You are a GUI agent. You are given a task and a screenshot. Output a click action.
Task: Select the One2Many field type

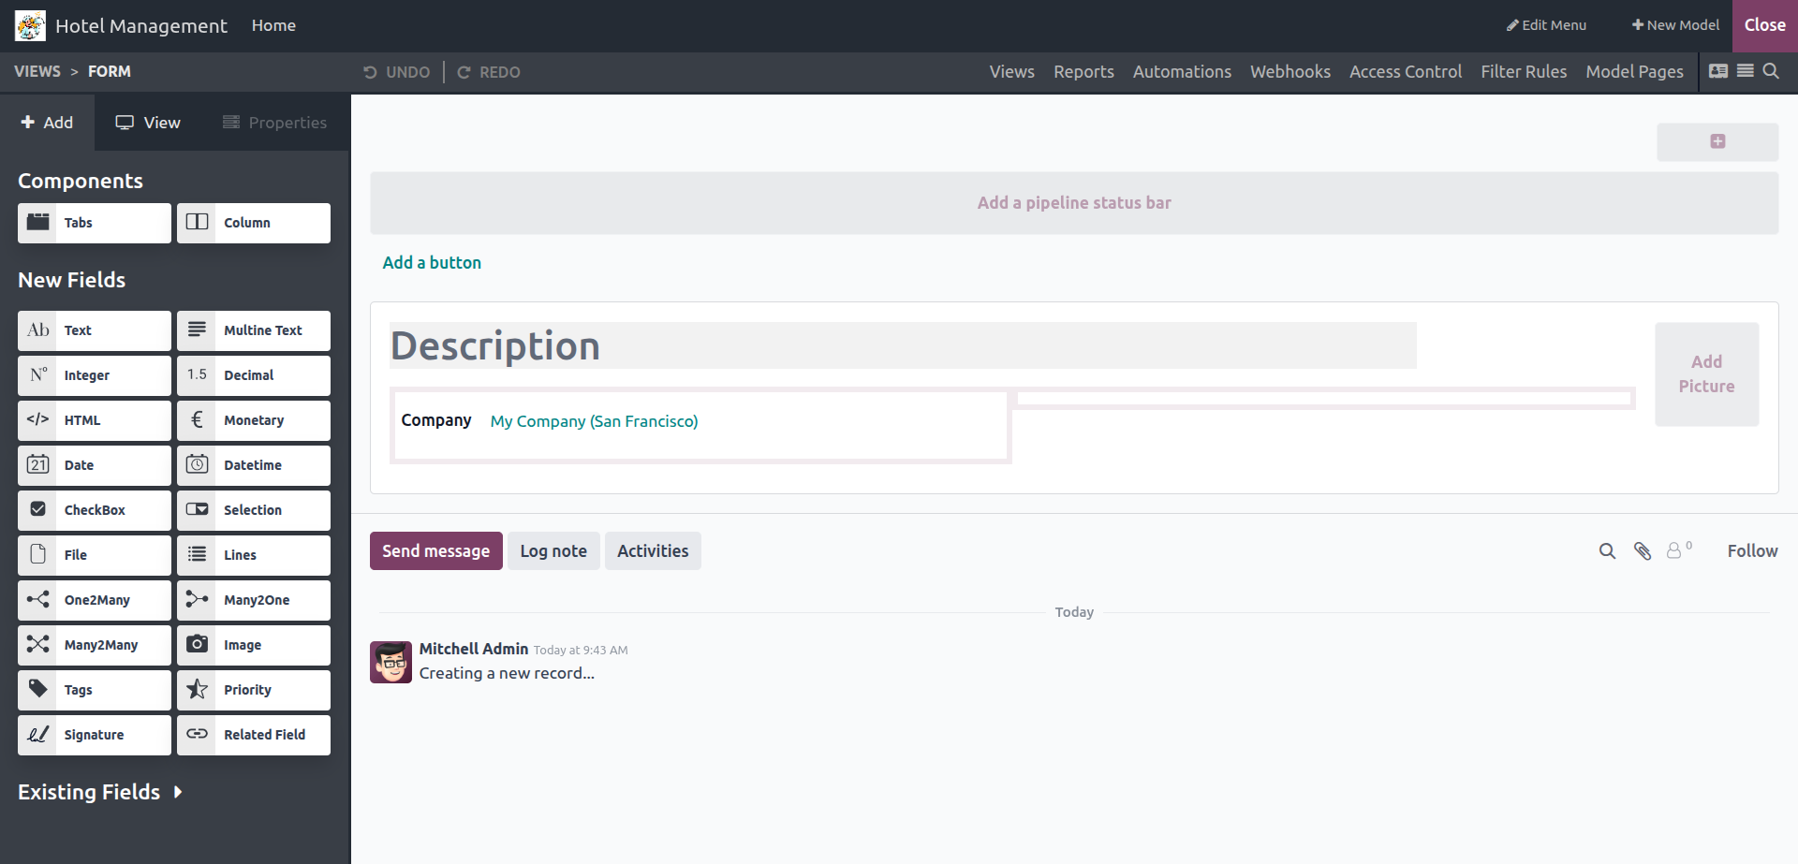[x=95, y=600]
